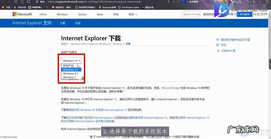Bookmark this page with the star icon
This screenshot has height=139, width=271.
[37, 2]
